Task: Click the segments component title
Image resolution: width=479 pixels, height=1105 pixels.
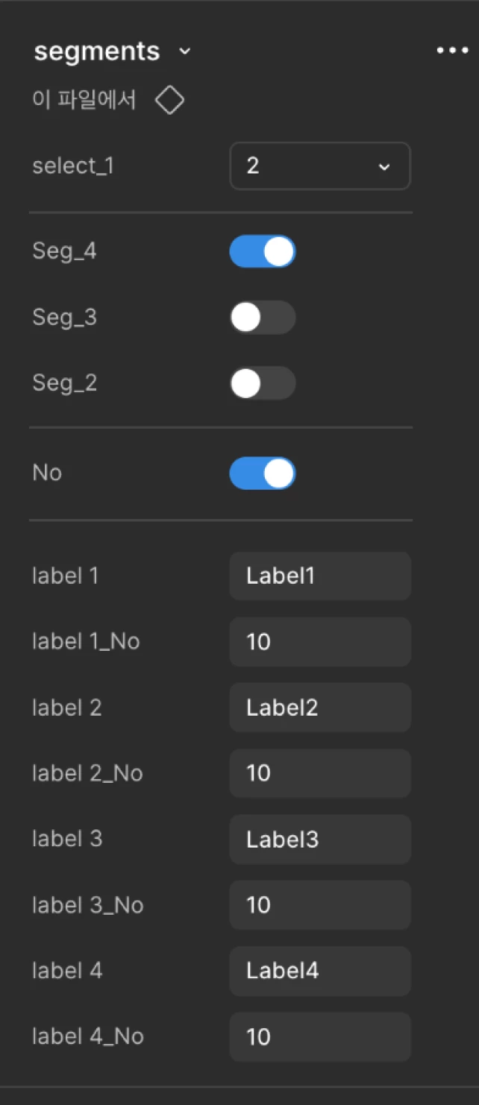Action: 97,51
